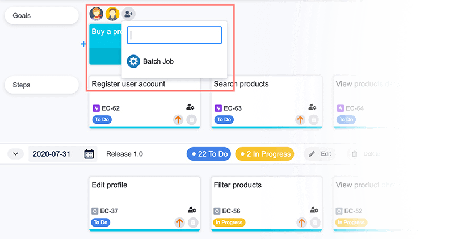Select the Batch Job gear icon
Viewport: 454px width, 239px height.
pyautogui.click(x=133, y=61)
